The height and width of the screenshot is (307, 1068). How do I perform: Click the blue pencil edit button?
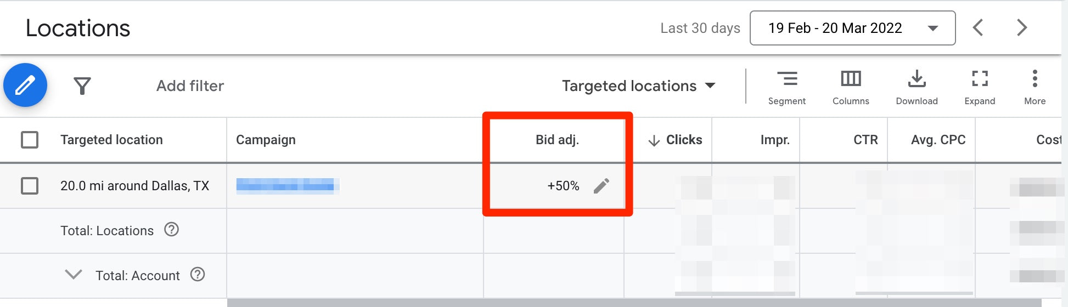pos(25,86)
